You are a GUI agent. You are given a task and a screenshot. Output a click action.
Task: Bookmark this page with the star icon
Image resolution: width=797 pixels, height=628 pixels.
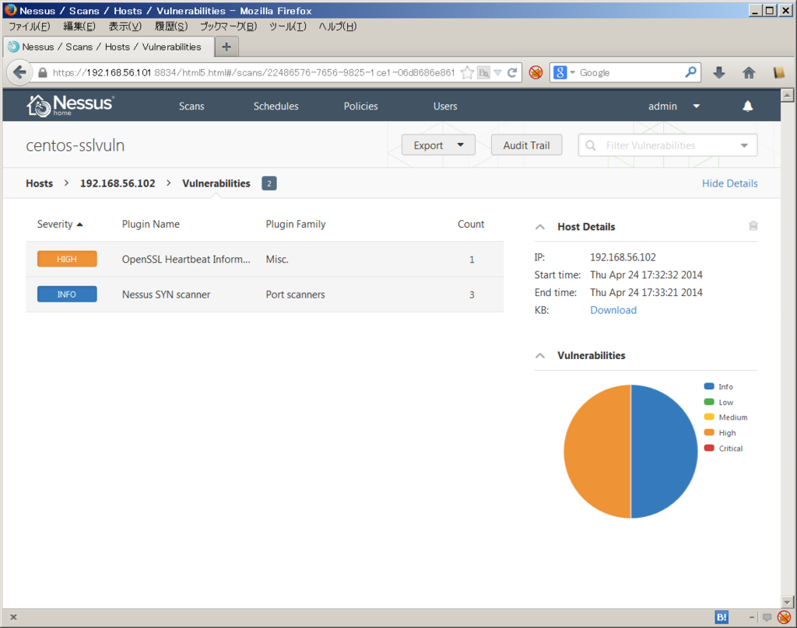(x=467, y=72)
